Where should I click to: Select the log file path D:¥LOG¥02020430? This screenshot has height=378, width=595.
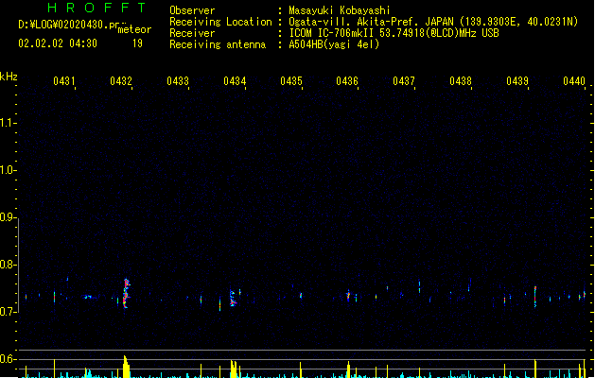coord(68,25)
